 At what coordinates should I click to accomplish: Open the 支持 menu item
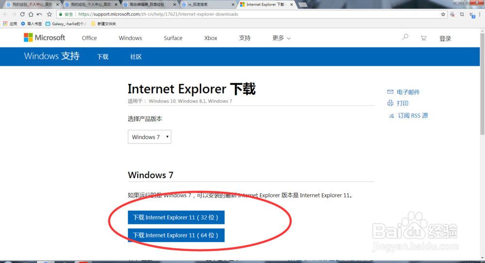pos(244,38)
